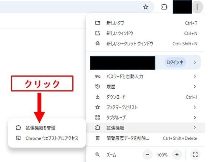Click the puzzle icon beside 拡張機能 menu item
The width and height of the screenshot is (212, 162).
(98, 127)
